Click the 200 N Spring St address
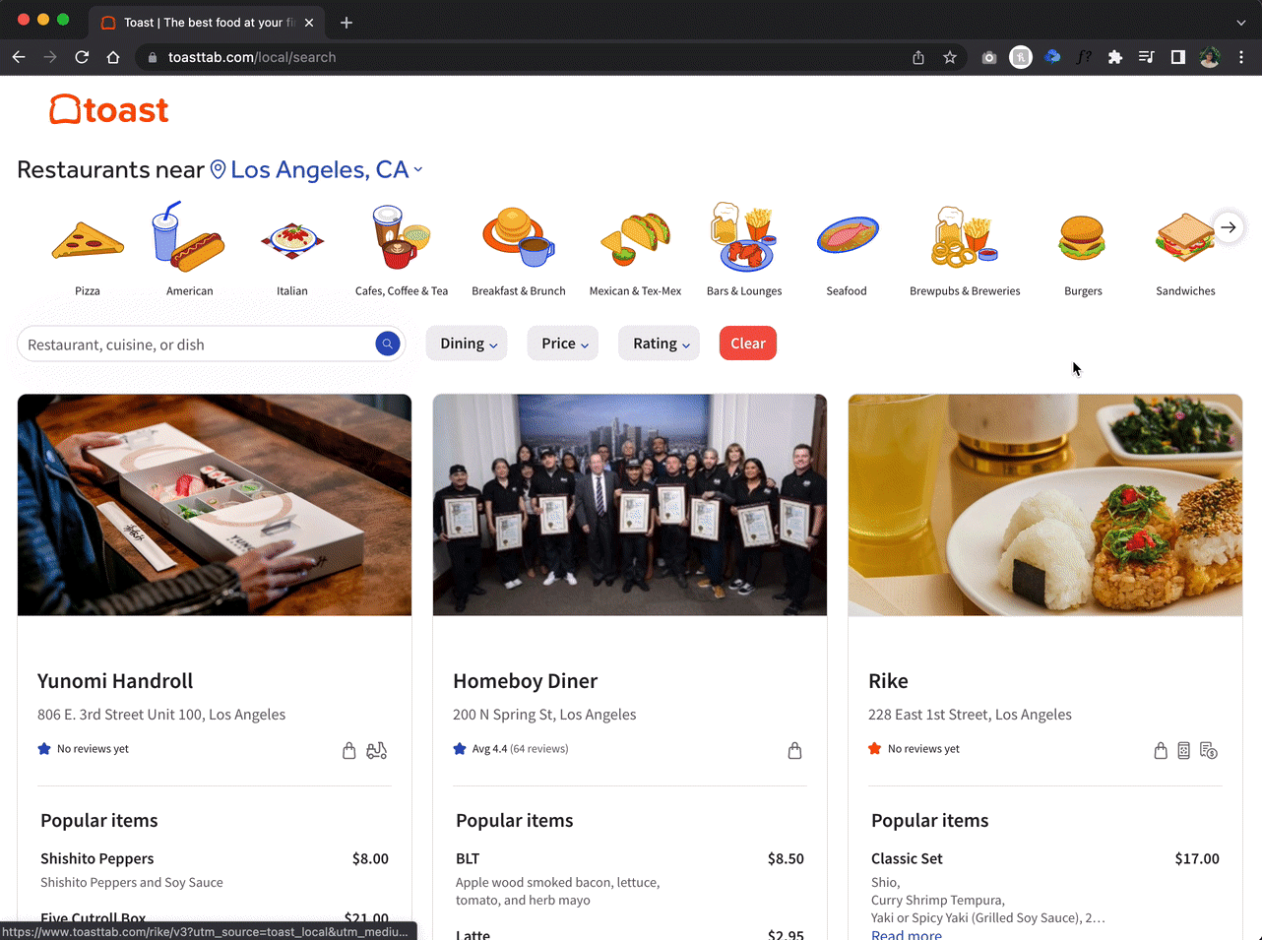 [x=544, y=715]
